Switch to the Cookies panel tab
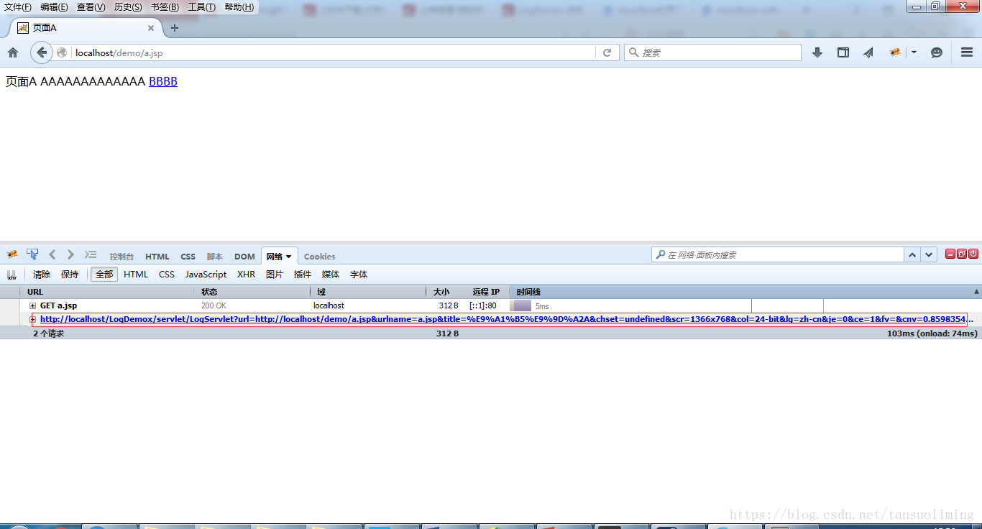Viewport: 982px width, 529px height. click(319, 257)
